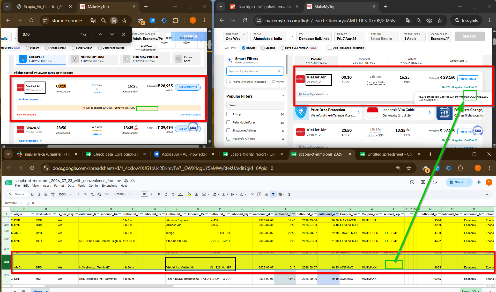Go to previous find result in left browser
Viewport: 496px width, 292px height.
pos(100,34)
